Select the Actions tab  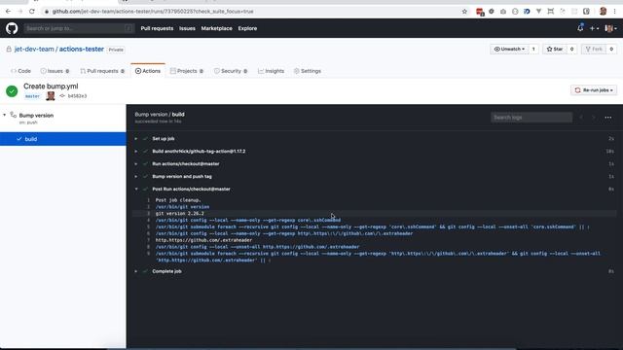click(148, 71)
